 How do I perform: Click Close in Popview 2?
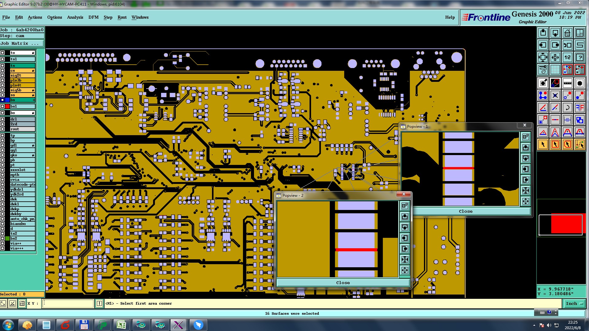343,283
